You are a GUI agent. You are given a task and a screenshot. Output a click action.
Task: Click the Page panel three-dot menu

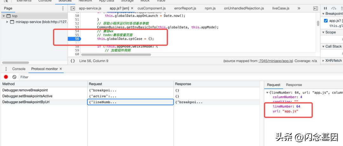pos(63,8)
